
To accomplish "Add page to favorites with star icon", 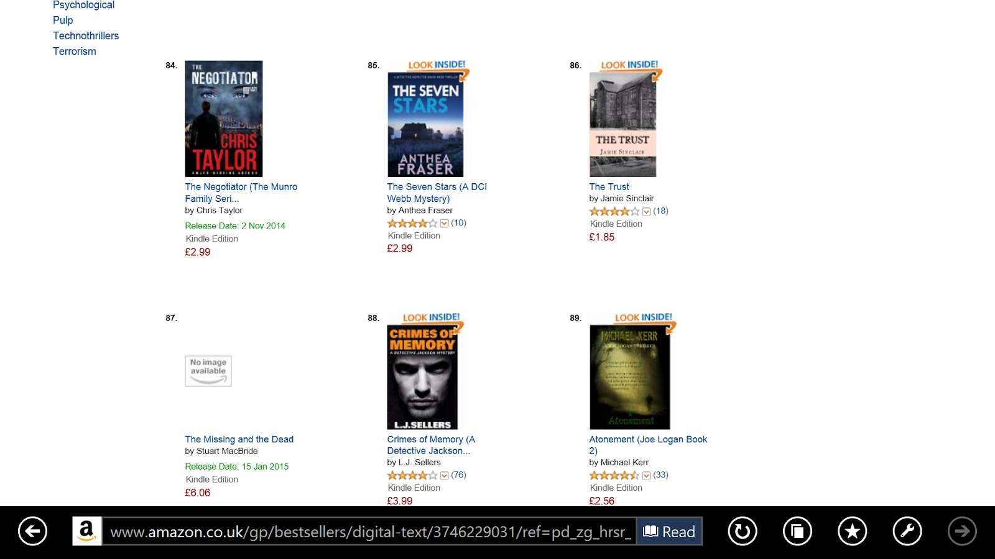I will (x=853, y=532).
